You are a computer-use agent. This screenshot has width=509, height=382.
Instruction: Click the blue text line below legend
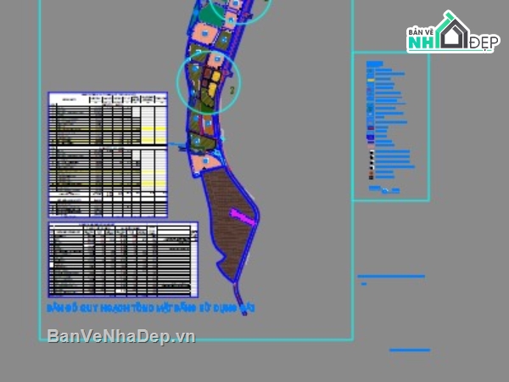(x=390, y=277)
